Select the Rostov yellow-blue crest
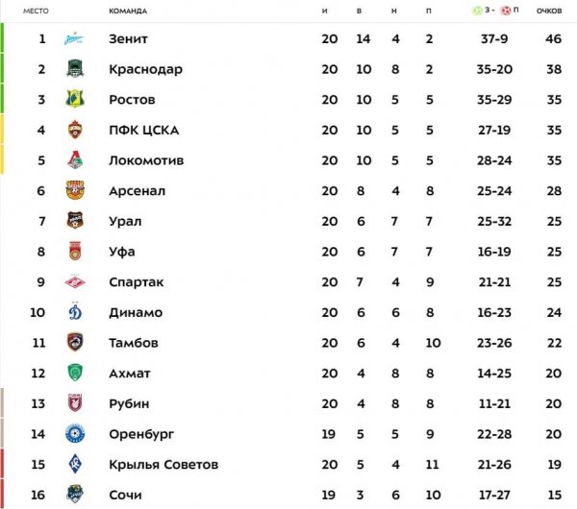577x509 pixels. pos(75,99)
